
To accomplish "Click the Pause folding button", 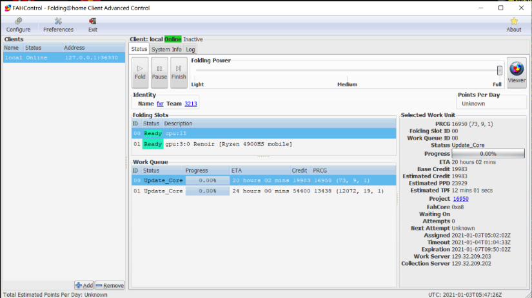I will (159, 73).
